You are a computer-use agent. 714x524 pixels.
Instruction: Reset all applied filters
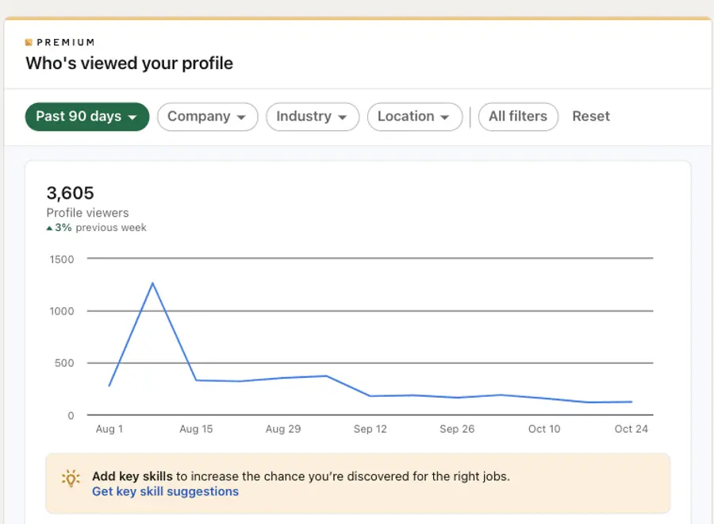(591, 117)
